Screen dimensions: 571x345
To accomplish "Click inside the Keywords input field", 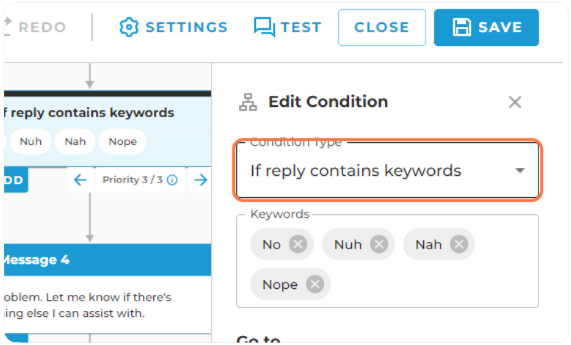I will 387,261.
